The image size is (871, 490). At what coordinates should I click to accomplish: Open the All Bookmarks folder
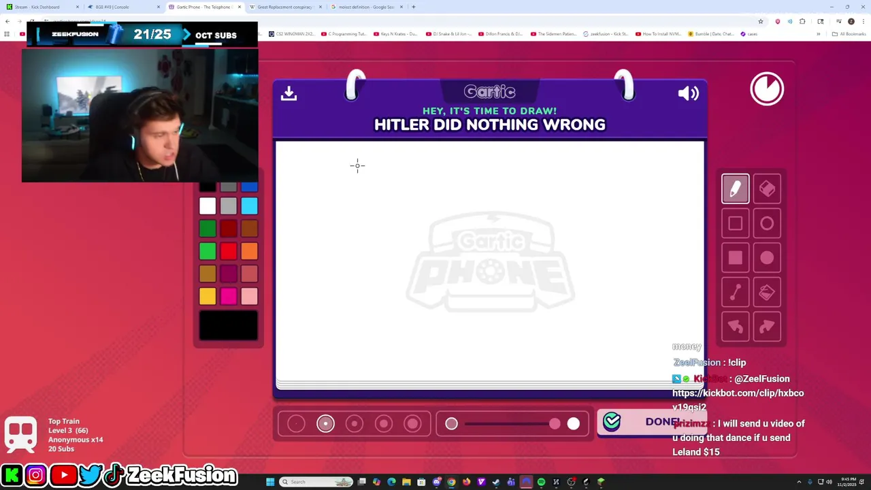[x=849, y=34]
